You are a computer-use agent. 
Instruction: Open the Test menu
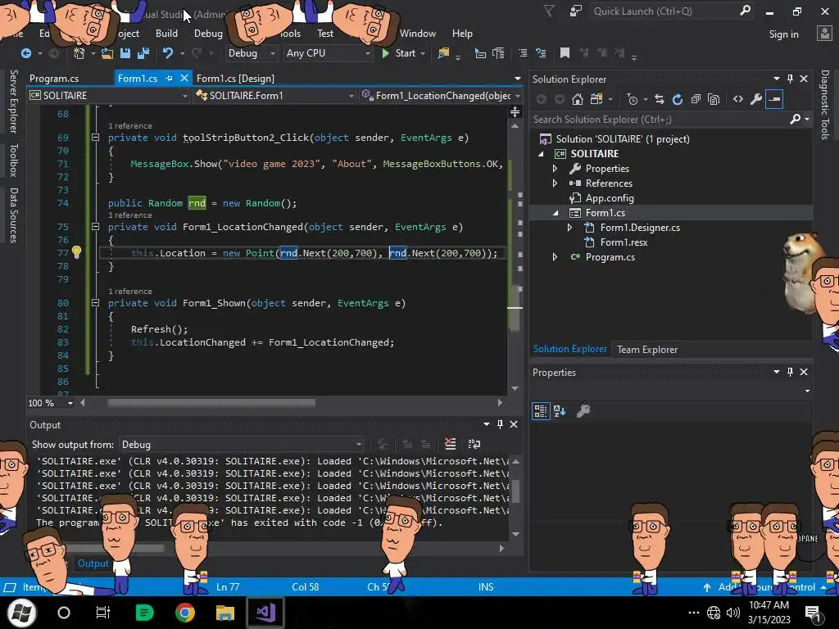(324, 33)
